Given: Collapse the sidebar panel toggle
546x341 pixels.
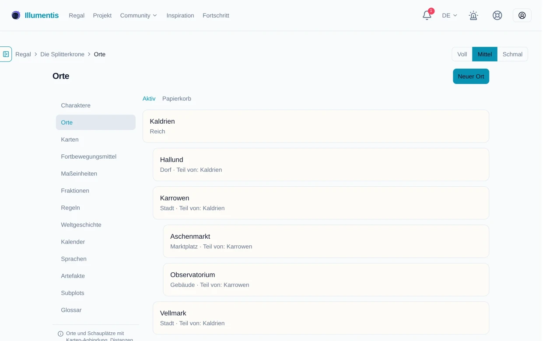Looking at the screenshot, I should [6, 54].
